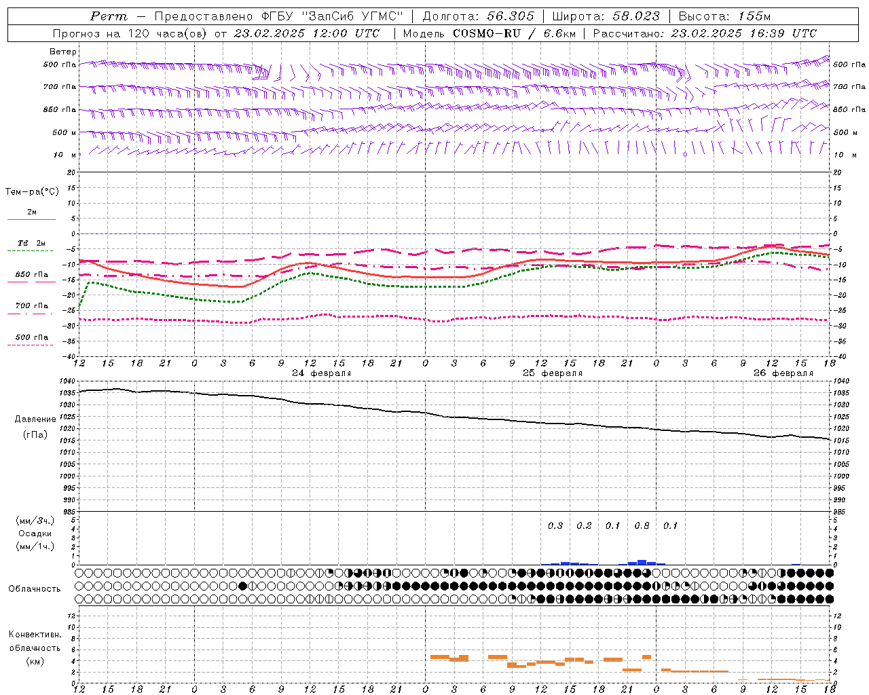Viewport: 869px width, 695px height.
Task: Click the "Облачность" cloud cover label
Action: click(x=34, y=588)
